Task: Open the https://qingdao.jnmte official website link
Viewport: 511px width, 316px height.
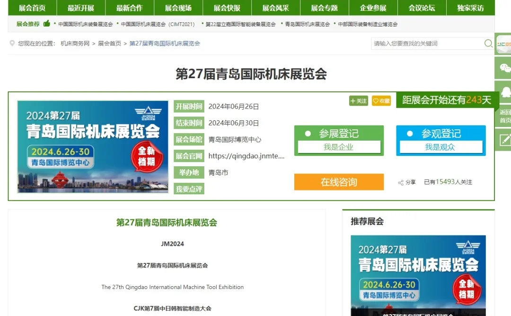Action: (x=247, y=156)
